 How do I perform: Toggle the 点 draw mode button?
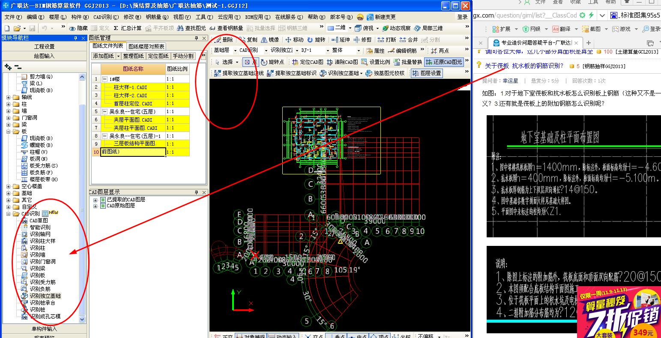coord(251,62)
